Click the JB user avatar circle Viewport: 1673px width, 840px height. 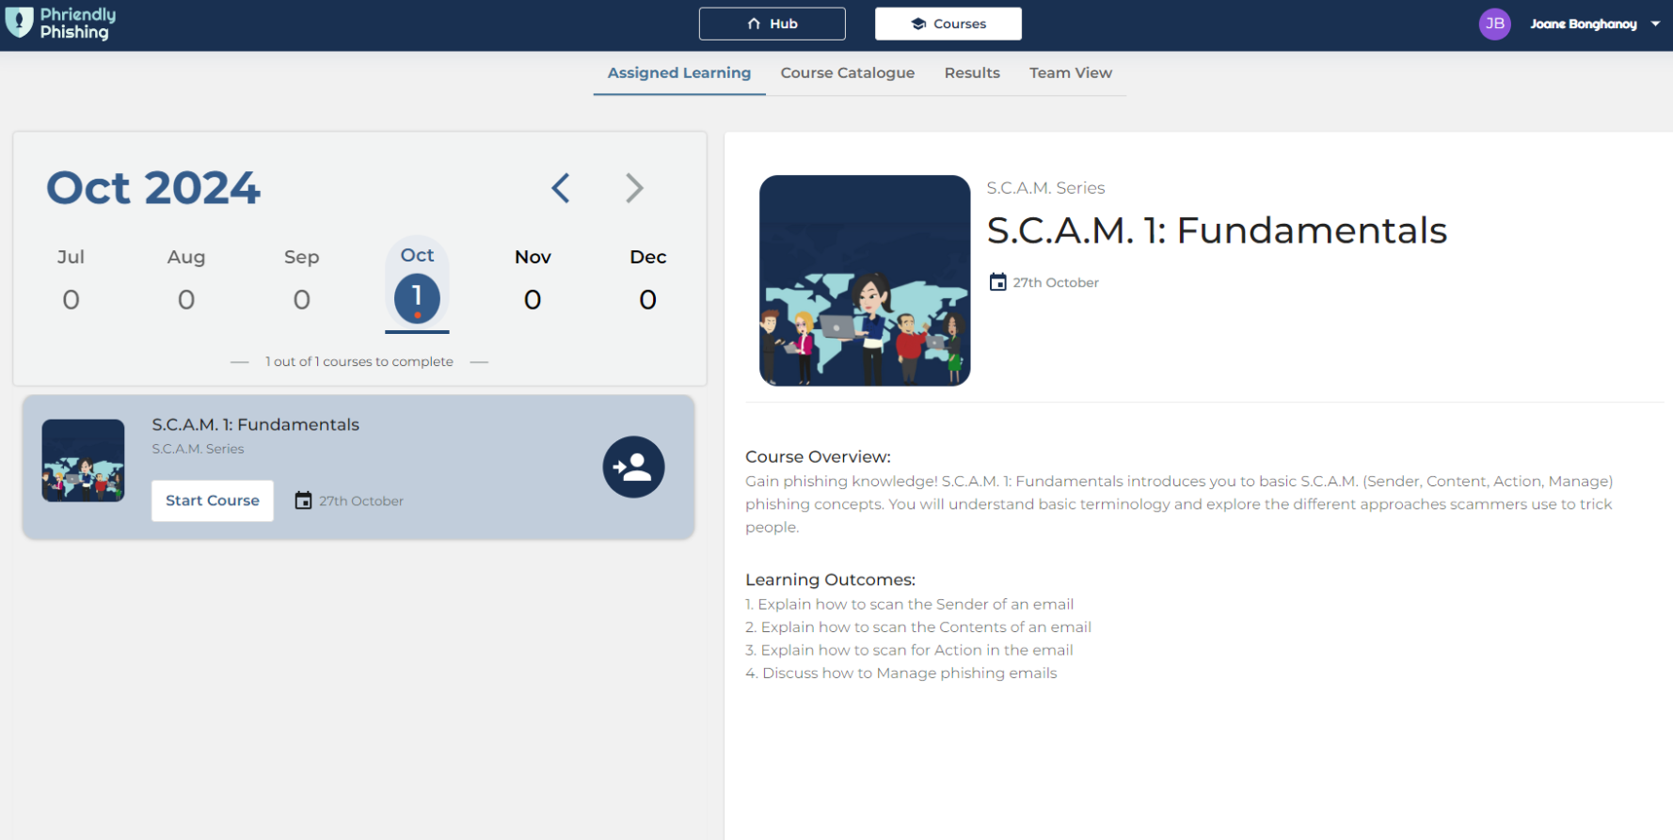pyautogui.click(x=1494, y=24)
